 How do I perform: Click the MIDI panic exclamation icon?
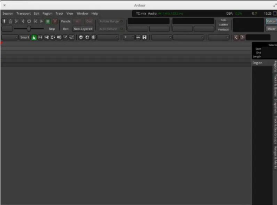(x=4, y=21)
